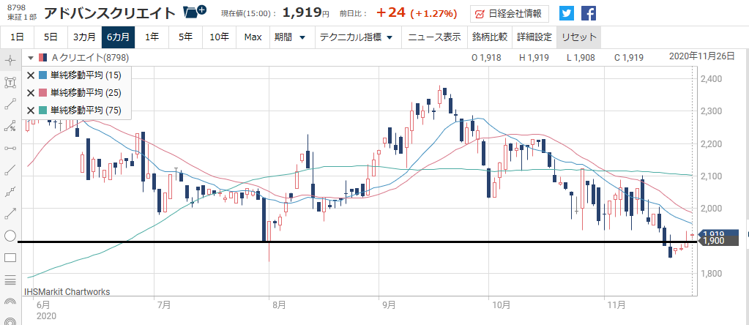Select the regression channel line tool
The width and height of the screenshot is (749, 325).
10,192
